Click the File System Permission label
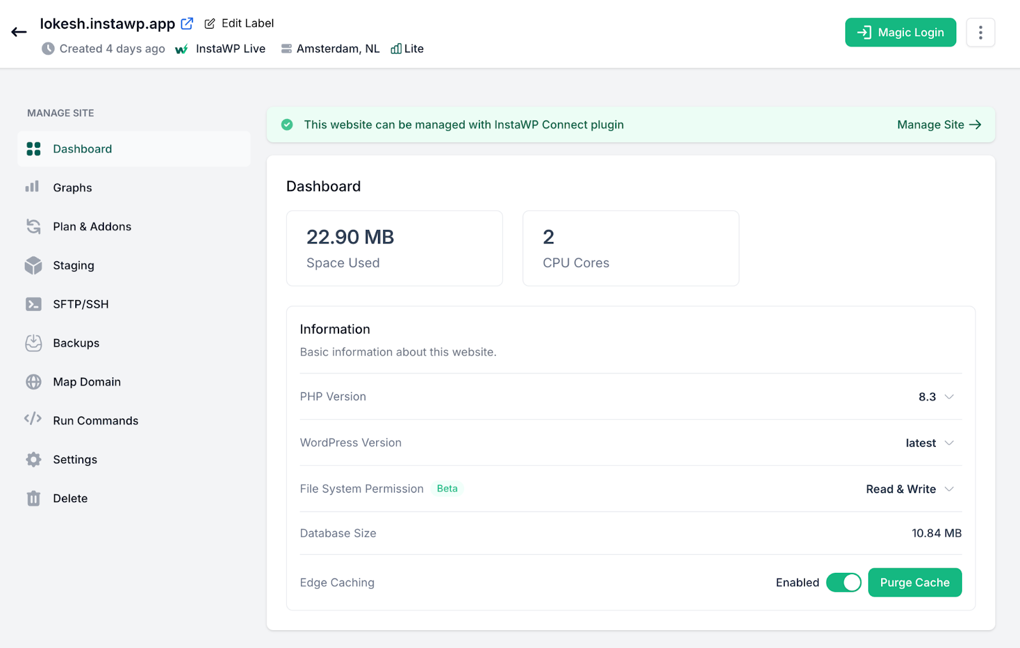The image size is (1020, 648). tap(361, 489)
